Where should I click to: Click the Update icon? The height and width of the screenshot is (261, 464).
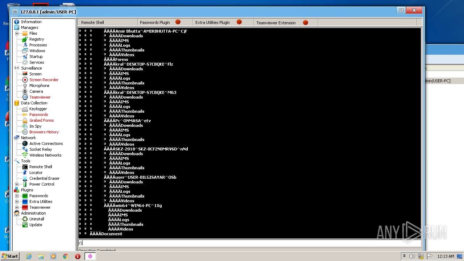click(25, 225)
